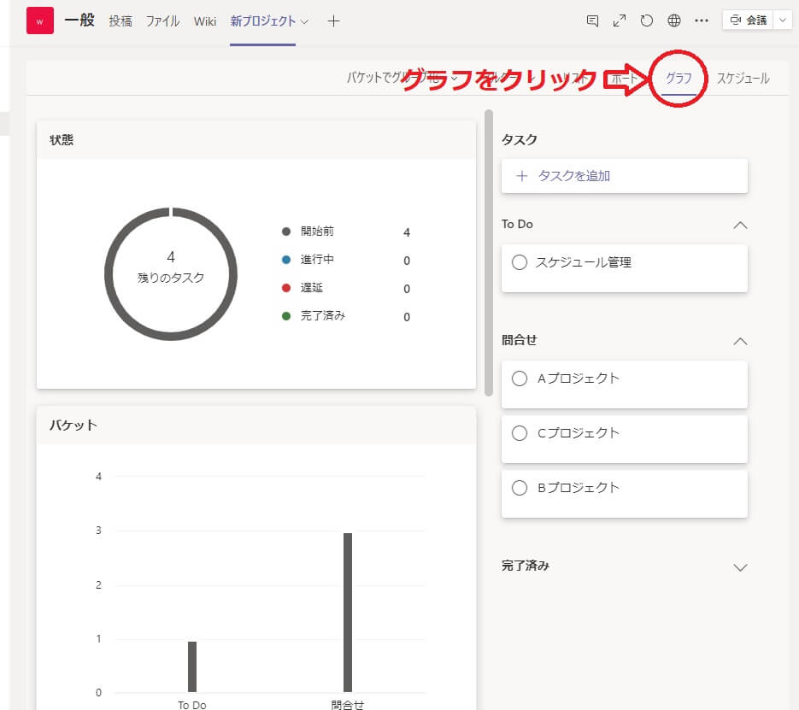Screen dimensions: 799x710
Task: Add a new tab with plus icon
Action: click(333, 21)
